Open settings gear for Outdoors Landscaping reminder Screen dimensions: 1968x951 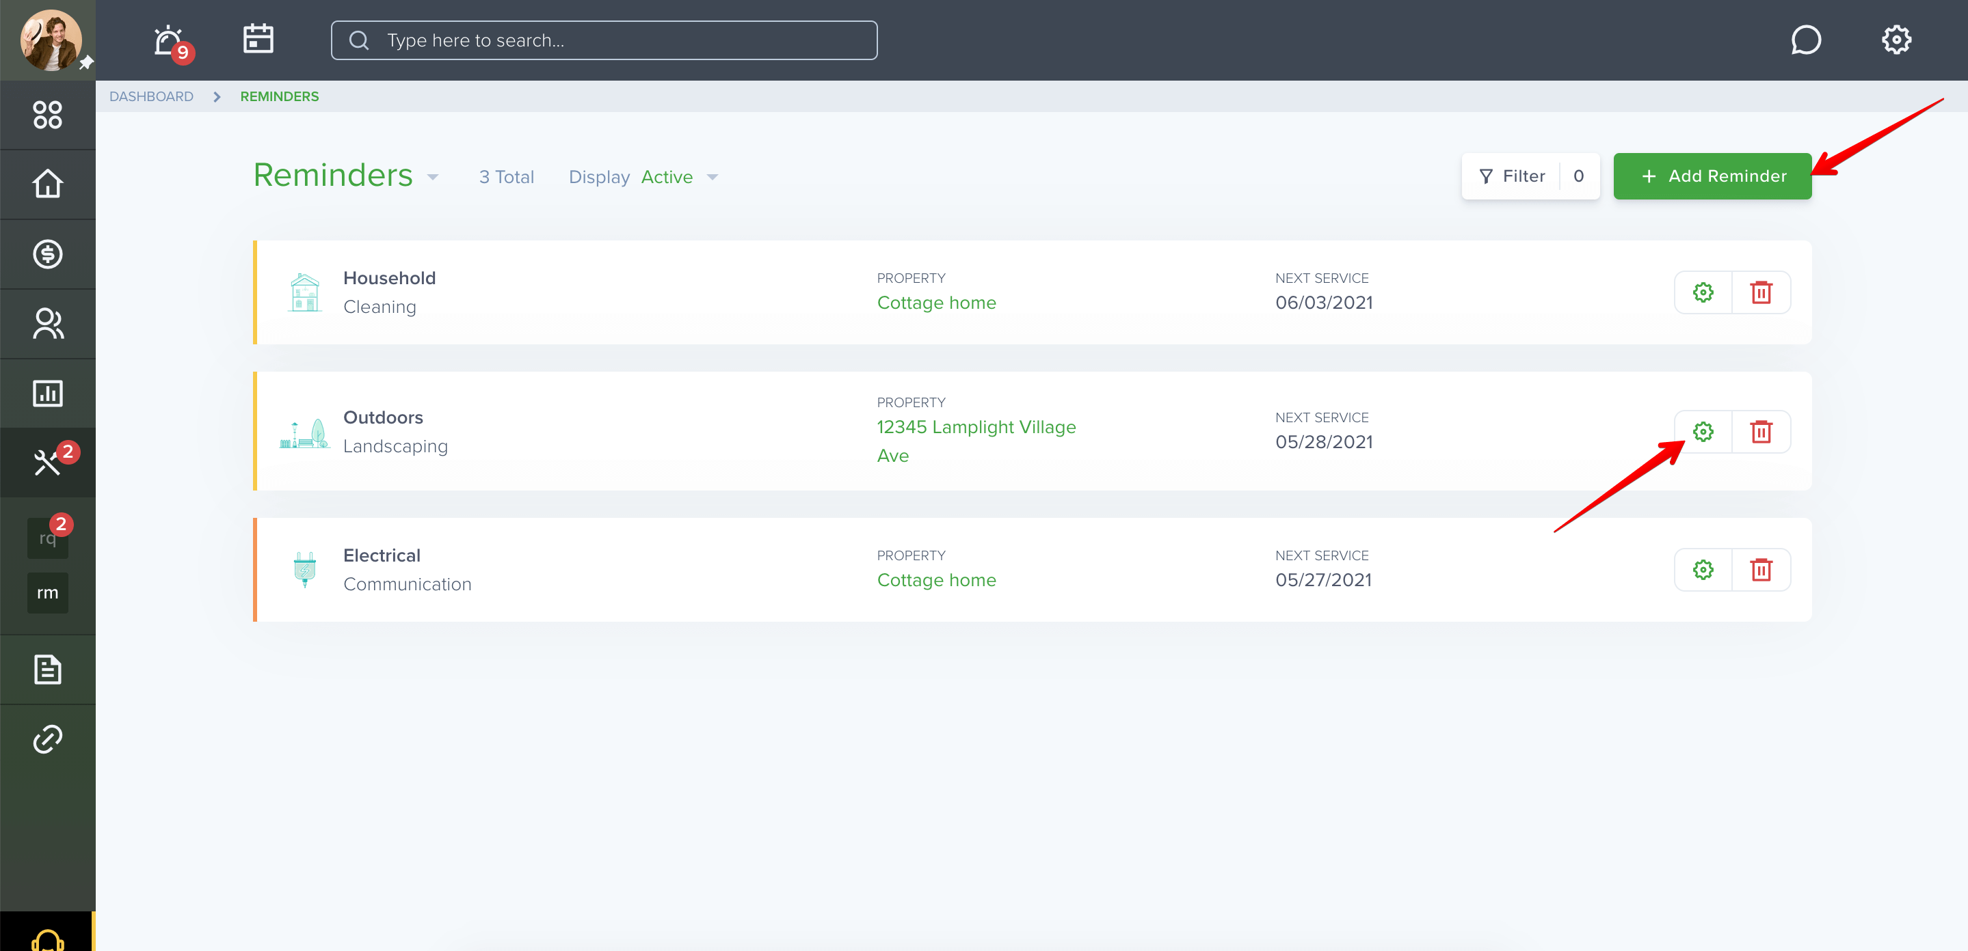[1703, 432]
